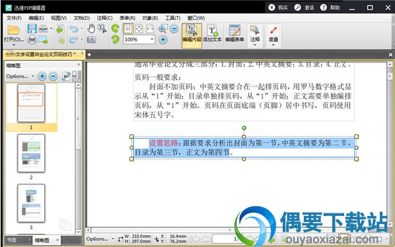Close the 缩略图 panel header
Image resolution: width=395 pixels, height=247 pixels.
tap(79, 65)
